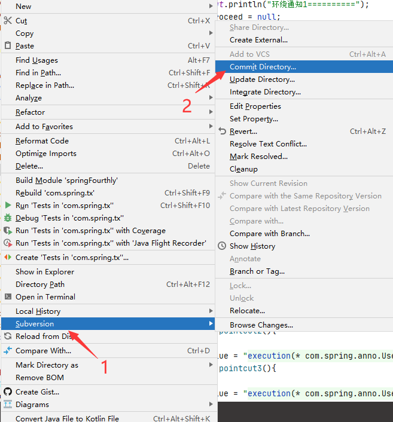
Task: Choose Relocate... menu entry
Action: (x=304, y=311)
